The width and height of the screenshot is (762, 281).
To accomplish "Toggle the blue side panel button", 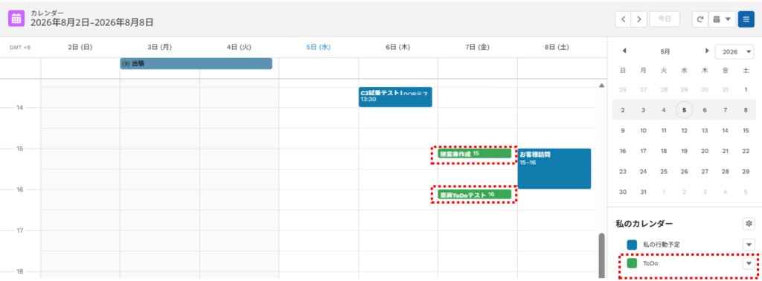I will pyautogui.click(x=746, y=19).
